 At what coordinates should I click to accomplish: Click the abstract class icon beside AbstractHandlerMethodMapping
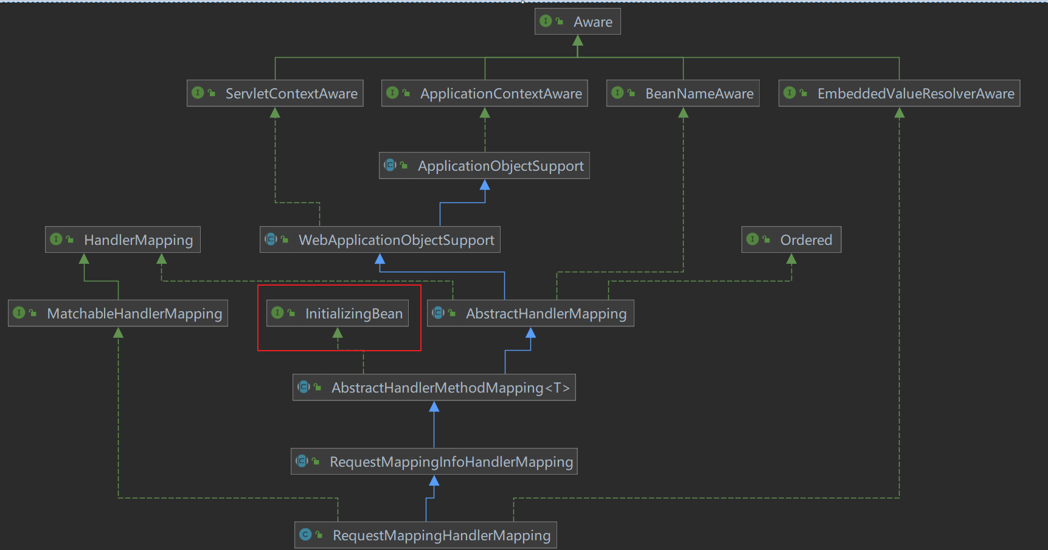(304, 387)
